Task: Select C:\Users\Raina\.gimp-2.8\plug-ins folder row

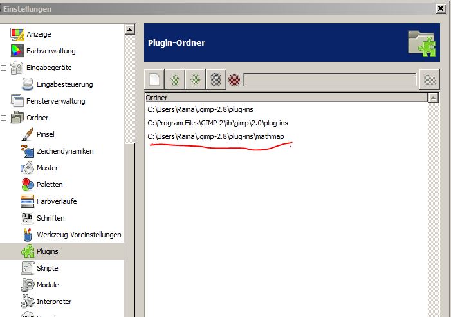Action: click(x=286, y=109)
